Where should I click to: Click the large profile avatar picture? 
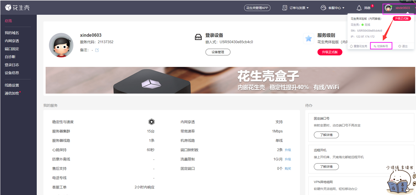click(x=61, y=45)
